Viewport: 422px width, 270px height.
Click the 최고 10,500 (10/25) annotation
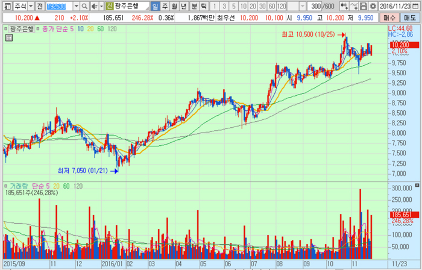point(308,34)
